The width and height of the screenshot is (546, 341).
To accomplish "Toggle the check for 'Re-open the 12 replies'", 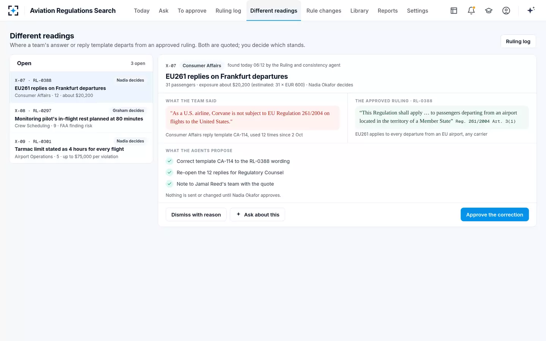I will (x=169, y=172).
